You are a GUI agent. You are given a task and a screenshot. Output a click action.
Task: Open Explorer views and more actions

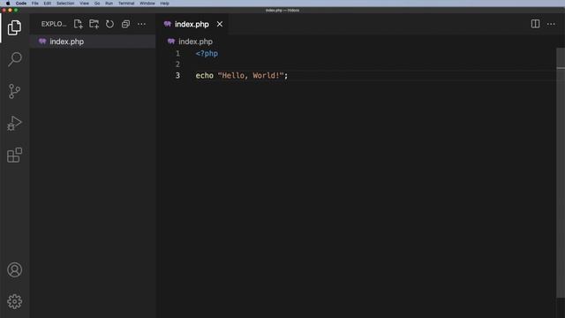point(141,24)
